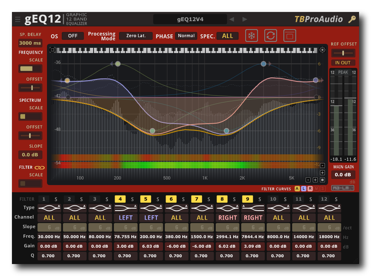The height and width of the screenshot is (276, 371).
Task: Click the focus frame icon next to the keyboard
Action: click(52, 50)
